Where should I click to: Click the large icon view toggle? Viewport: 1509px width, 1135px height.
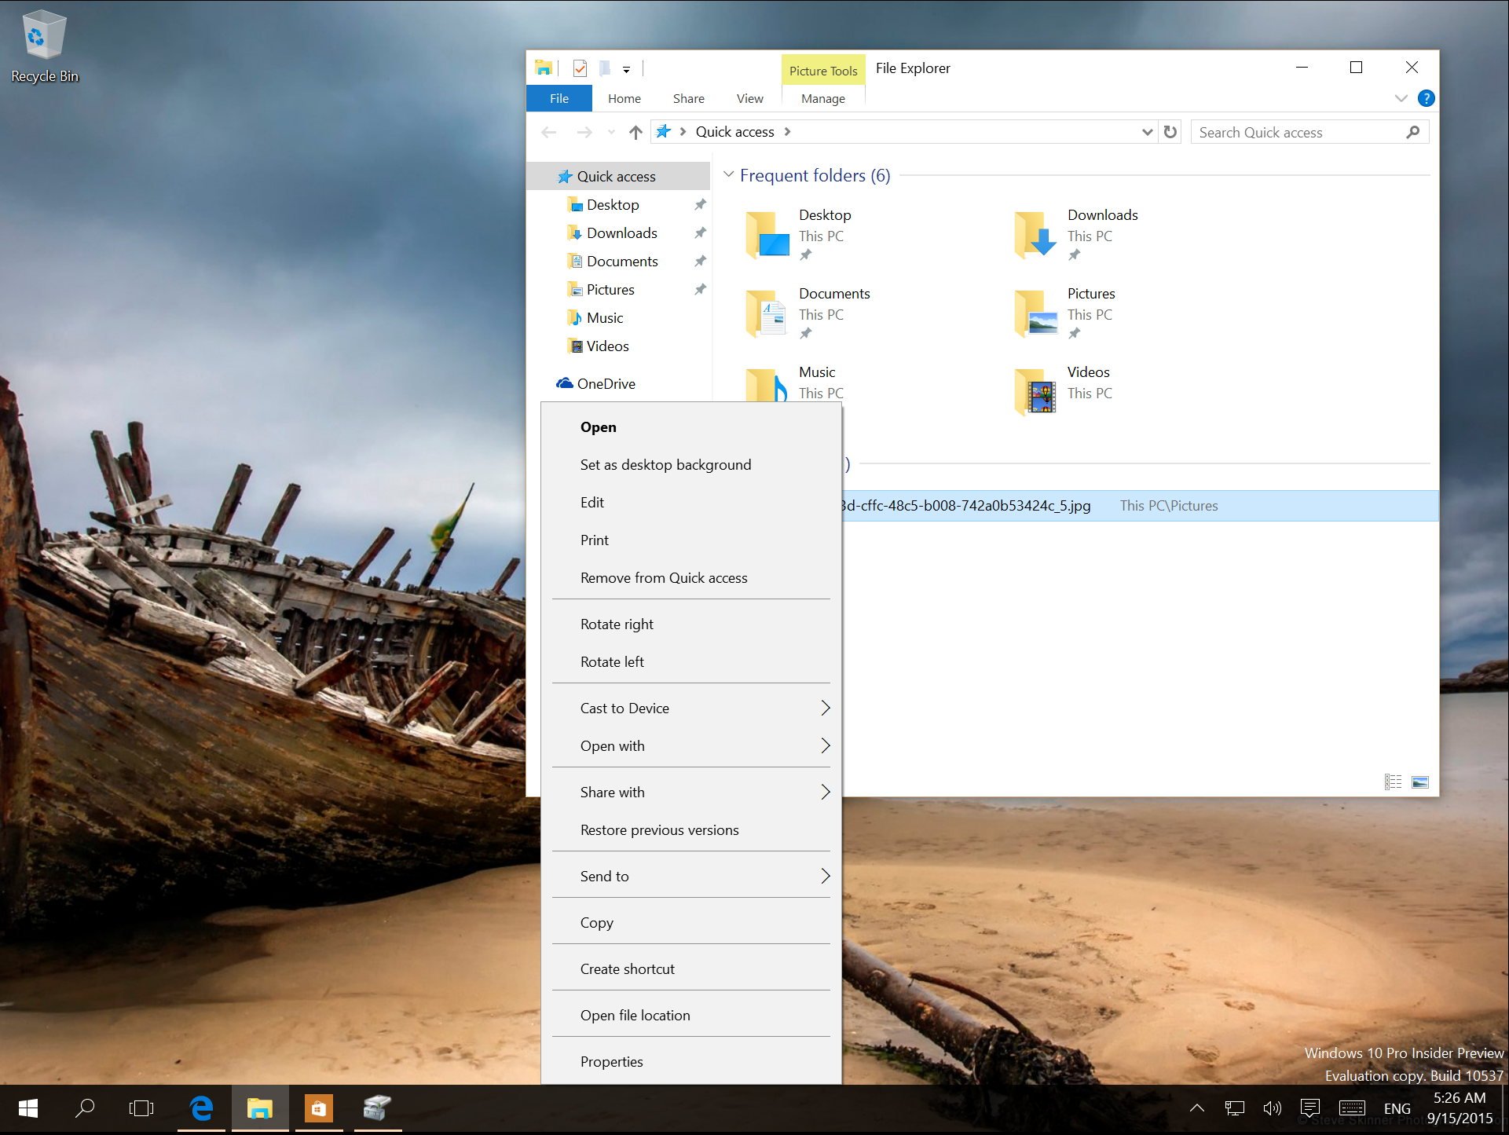pos(1419,781)
